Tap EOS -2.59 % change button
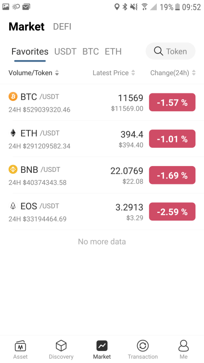 (x=172, y=211)
